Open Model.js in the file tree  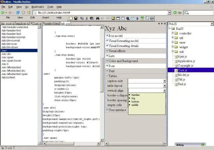[x=183, y=75]
